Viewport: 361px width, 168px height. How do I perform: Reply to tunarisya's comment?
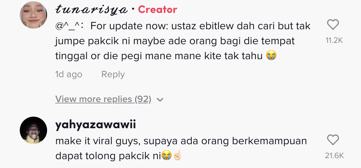tap(113, 74)
